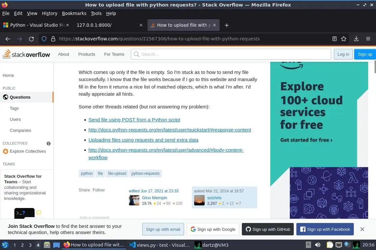376x250 pixels.
Task: Click the show desktop icon in taskbar
Action: pos(56,245)
